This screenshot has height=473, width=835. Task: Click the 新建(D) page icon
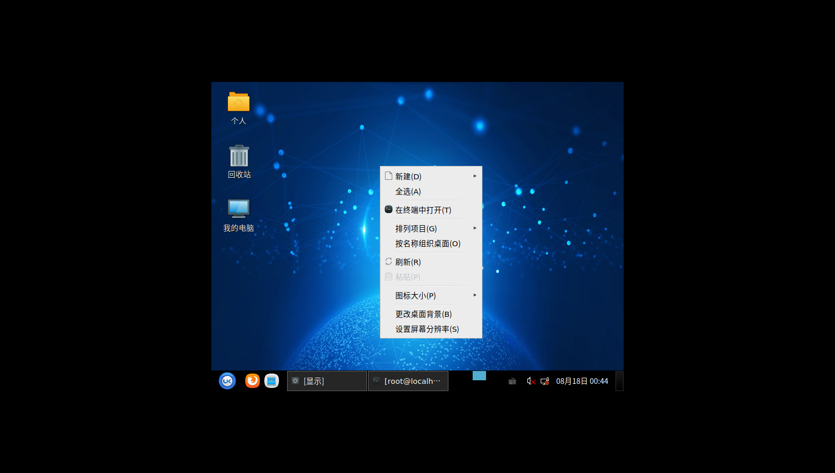(389, 176)
